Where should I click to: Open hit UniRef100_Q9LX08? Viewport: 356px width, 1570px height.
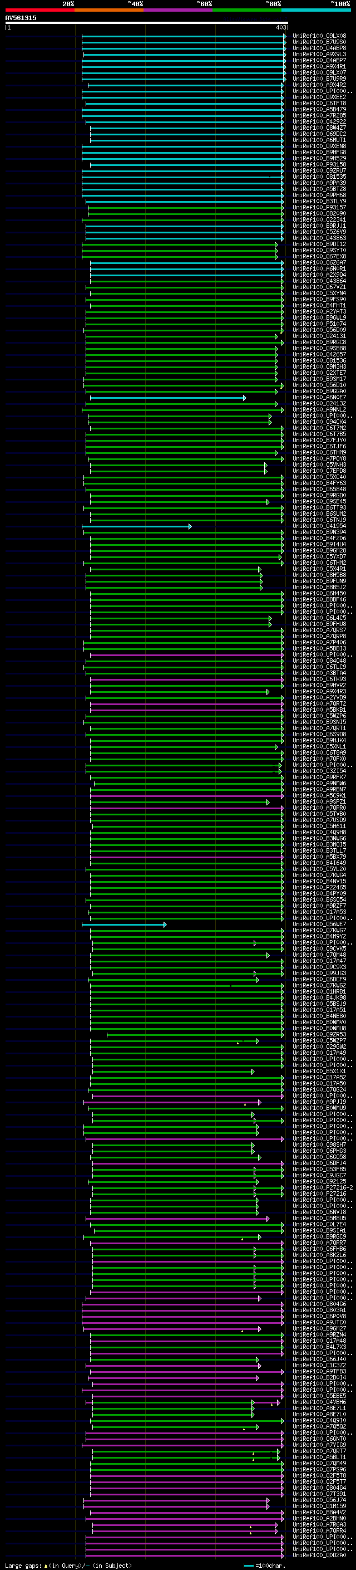click(x=319, y=36)
